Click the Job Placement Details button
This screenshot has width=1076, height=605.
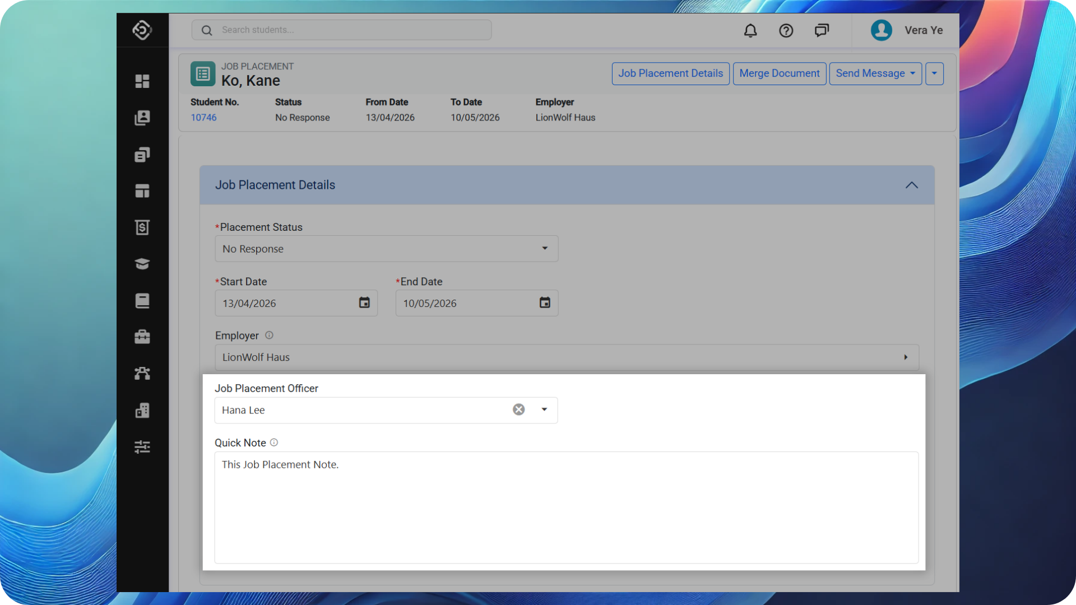670,73
